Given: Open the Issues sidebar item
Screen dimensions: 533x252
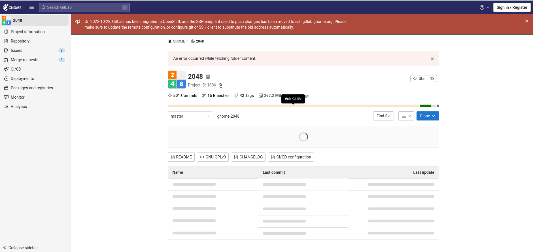Looking at the screenshot, I should coord(34,50).
